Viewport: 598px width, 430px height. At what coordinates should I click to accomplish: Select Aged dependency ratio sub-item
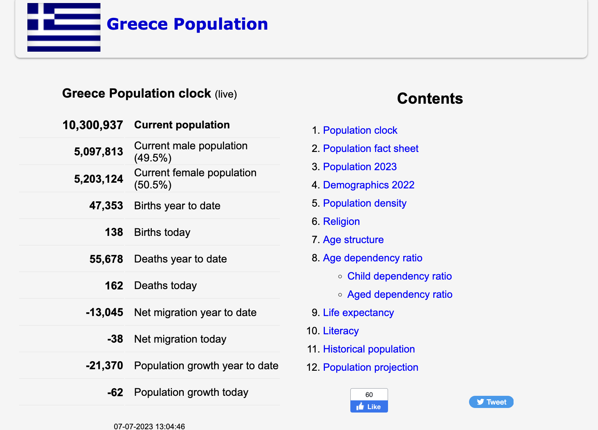(x=400, y=294)
